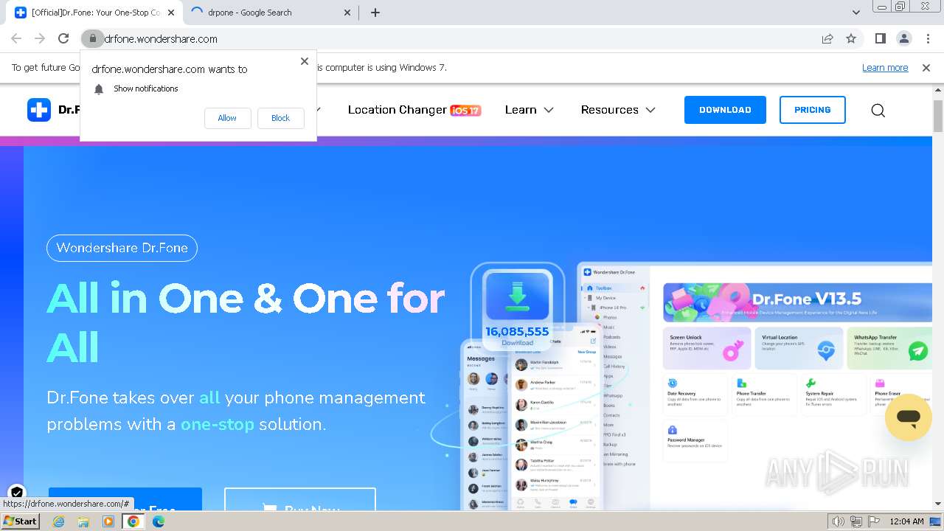Click the Dr.Fone logo icon
The width and height of the screenshot is (944, 531).
coord(39,110)
